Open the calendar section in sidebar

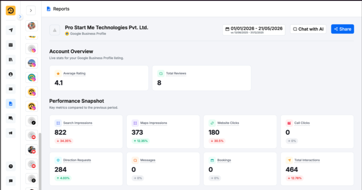pos(11,45)
